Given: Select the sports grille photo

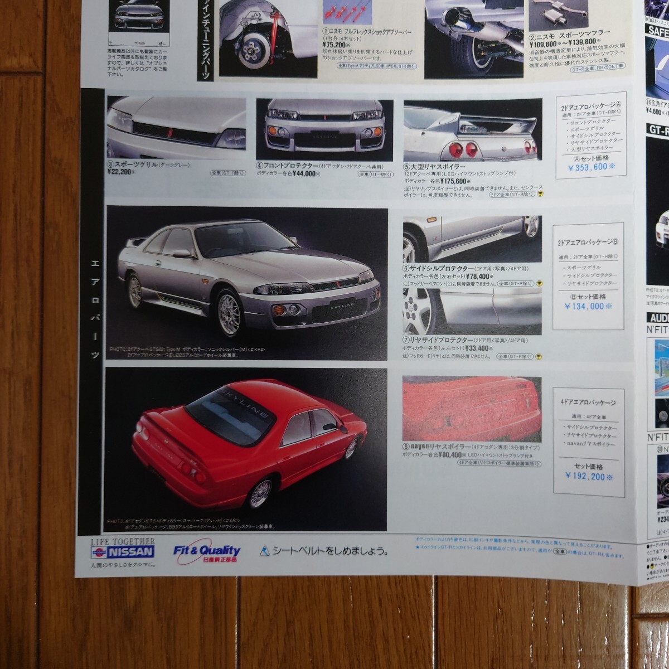Looking at the screenshot, I should coord(176,128).
